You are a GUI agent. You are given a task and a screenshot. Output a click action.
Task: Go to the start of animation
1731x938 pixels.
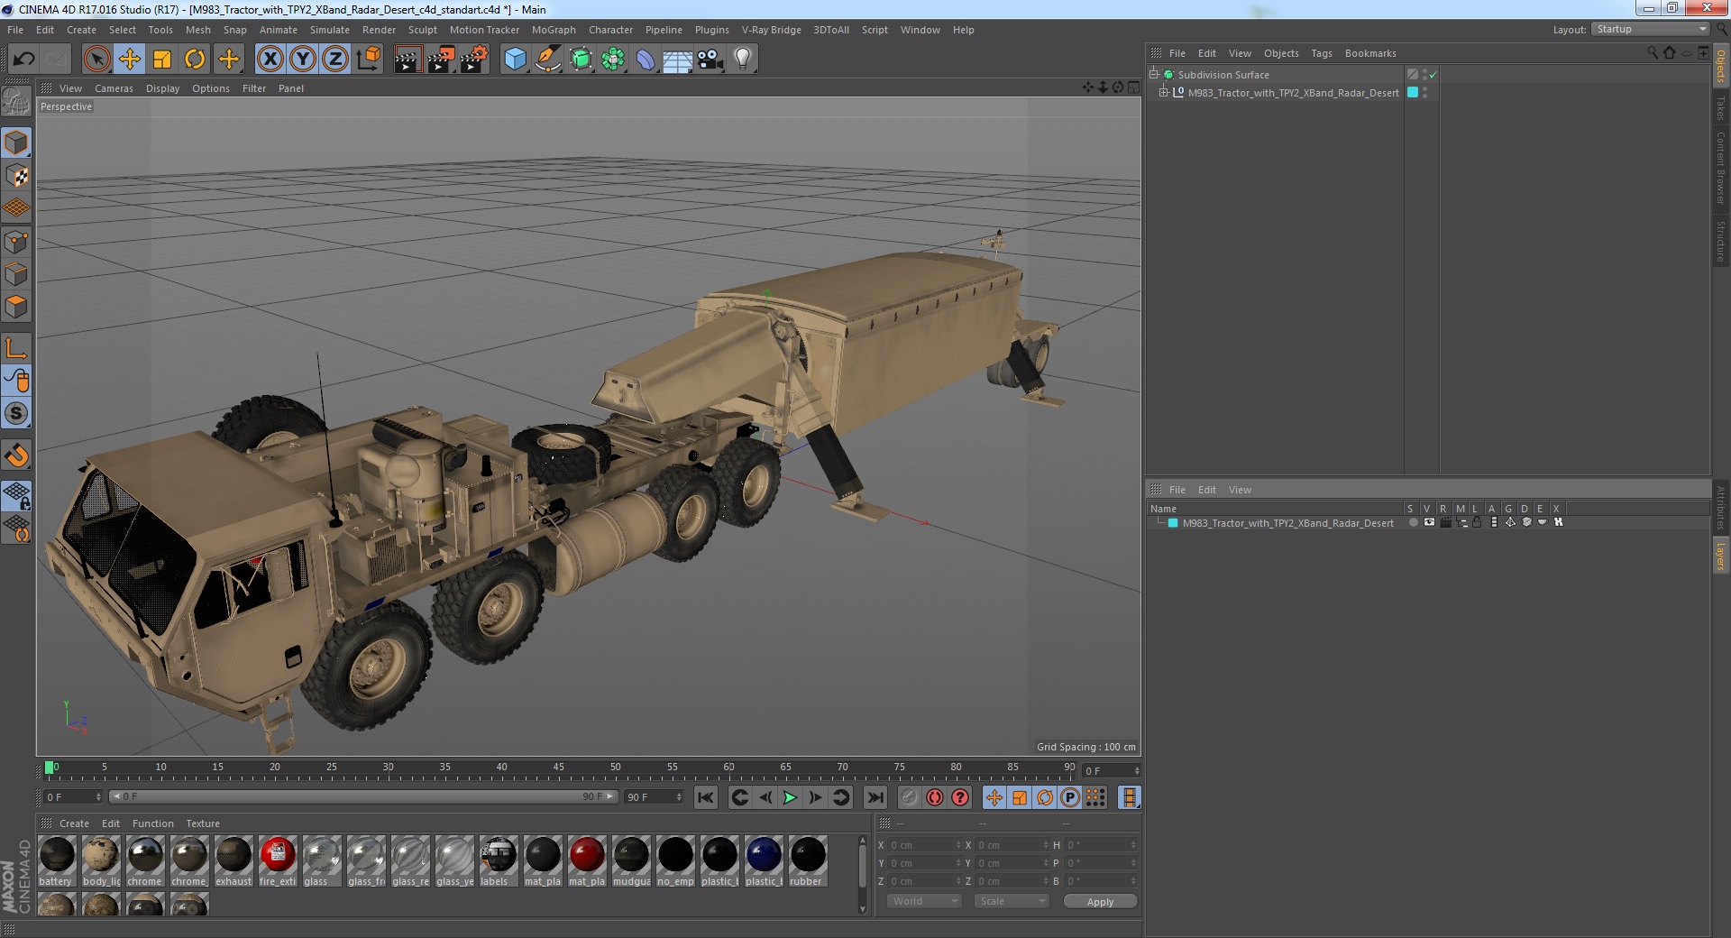click(x=706, y=797)
